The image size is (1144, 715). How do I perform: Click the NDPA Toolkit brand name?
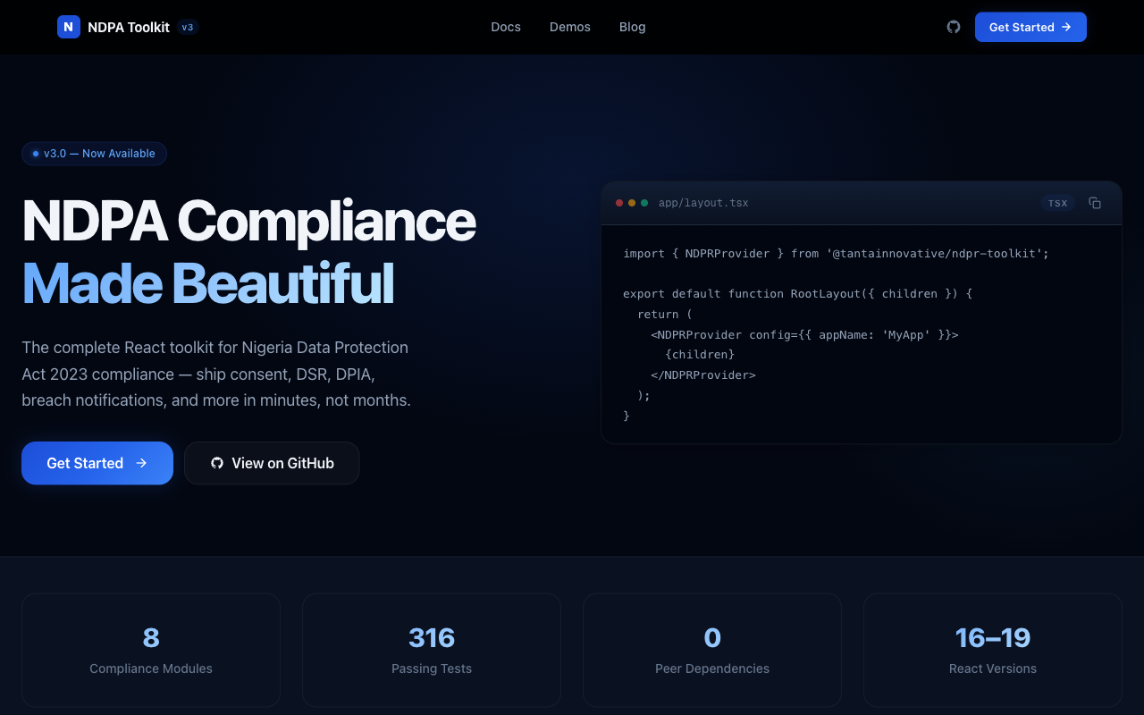[x=129, y=27]
